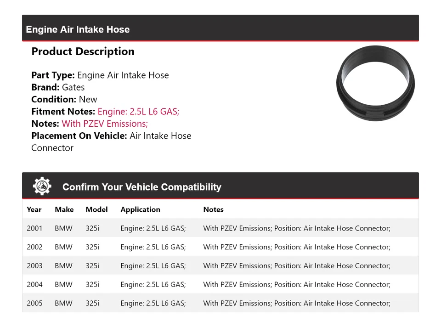
Task: Click the Year column header
Action: coord(34,209)
